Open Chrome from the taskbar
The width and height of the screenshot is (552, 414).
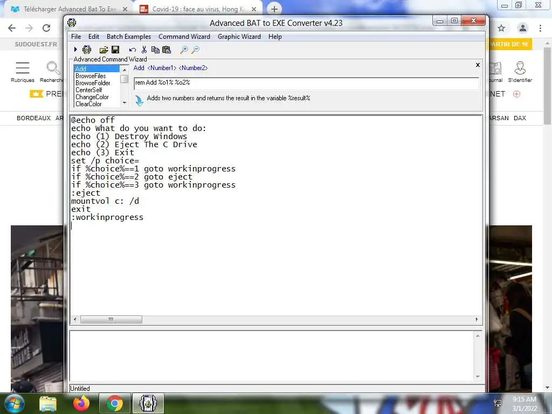click(x=115, y=403)
